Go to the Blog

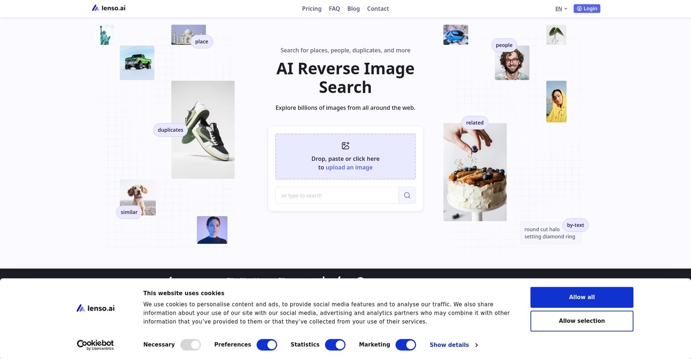tap(353, 9)
